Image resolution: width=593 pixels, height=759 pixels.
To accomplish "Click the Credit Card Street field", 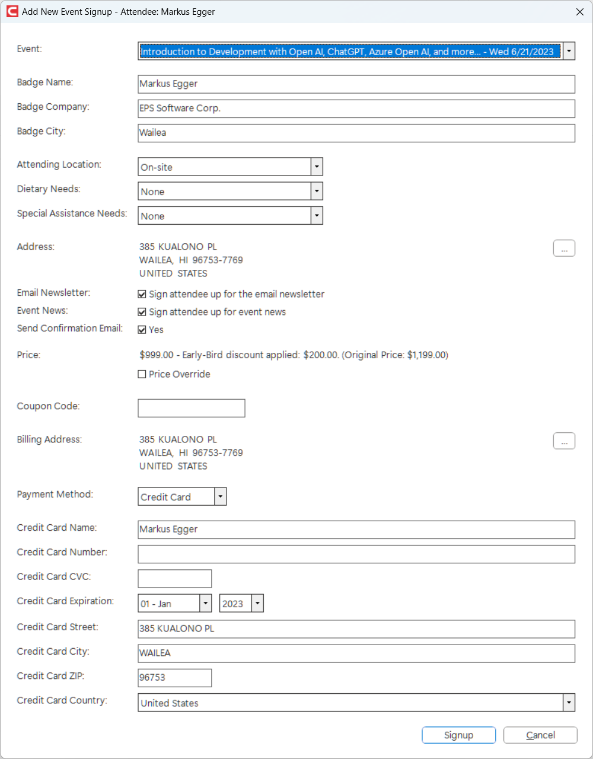I will coord(356,629).
